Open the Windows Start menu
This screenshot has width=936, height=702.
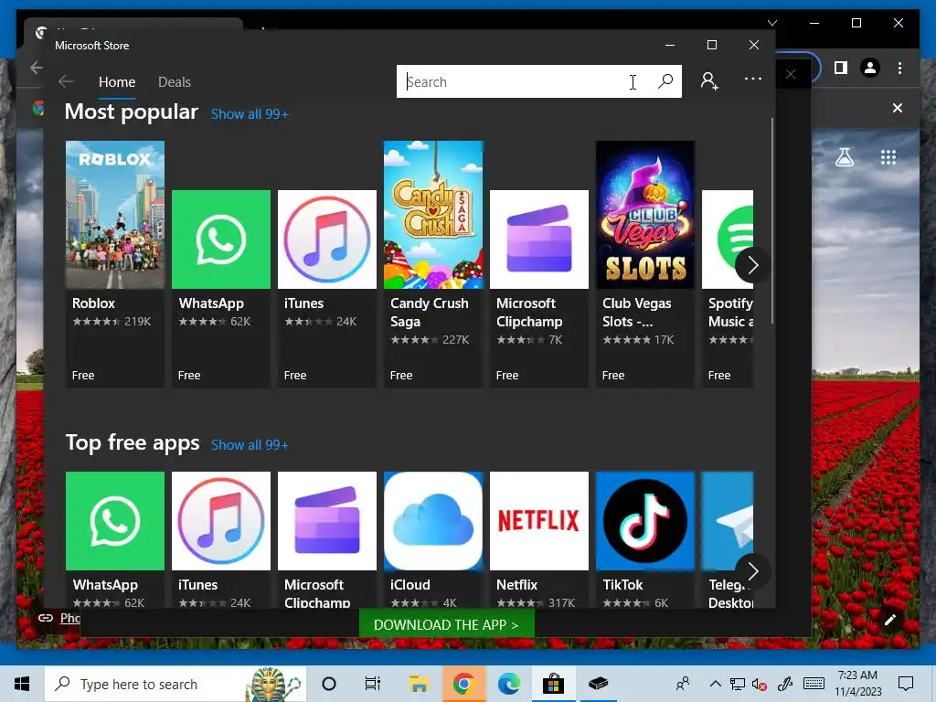22,684
